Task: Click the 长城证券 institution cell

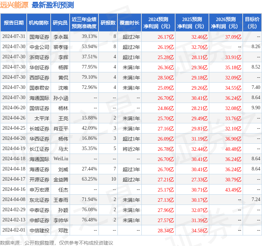Action: coord(39,128)
